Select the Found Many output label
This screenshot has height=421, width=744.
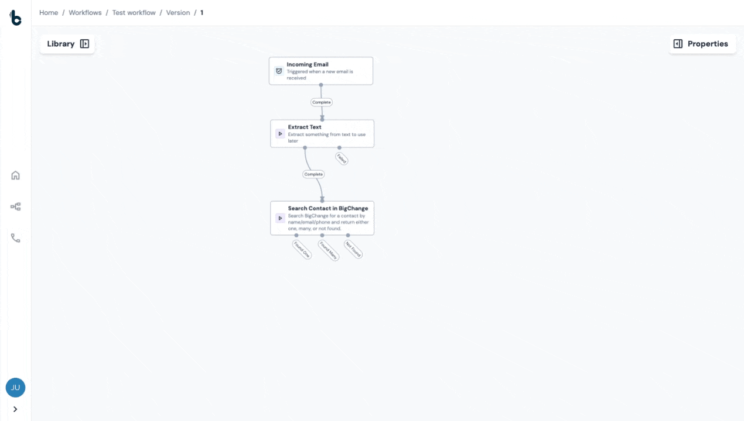[328, 250]
